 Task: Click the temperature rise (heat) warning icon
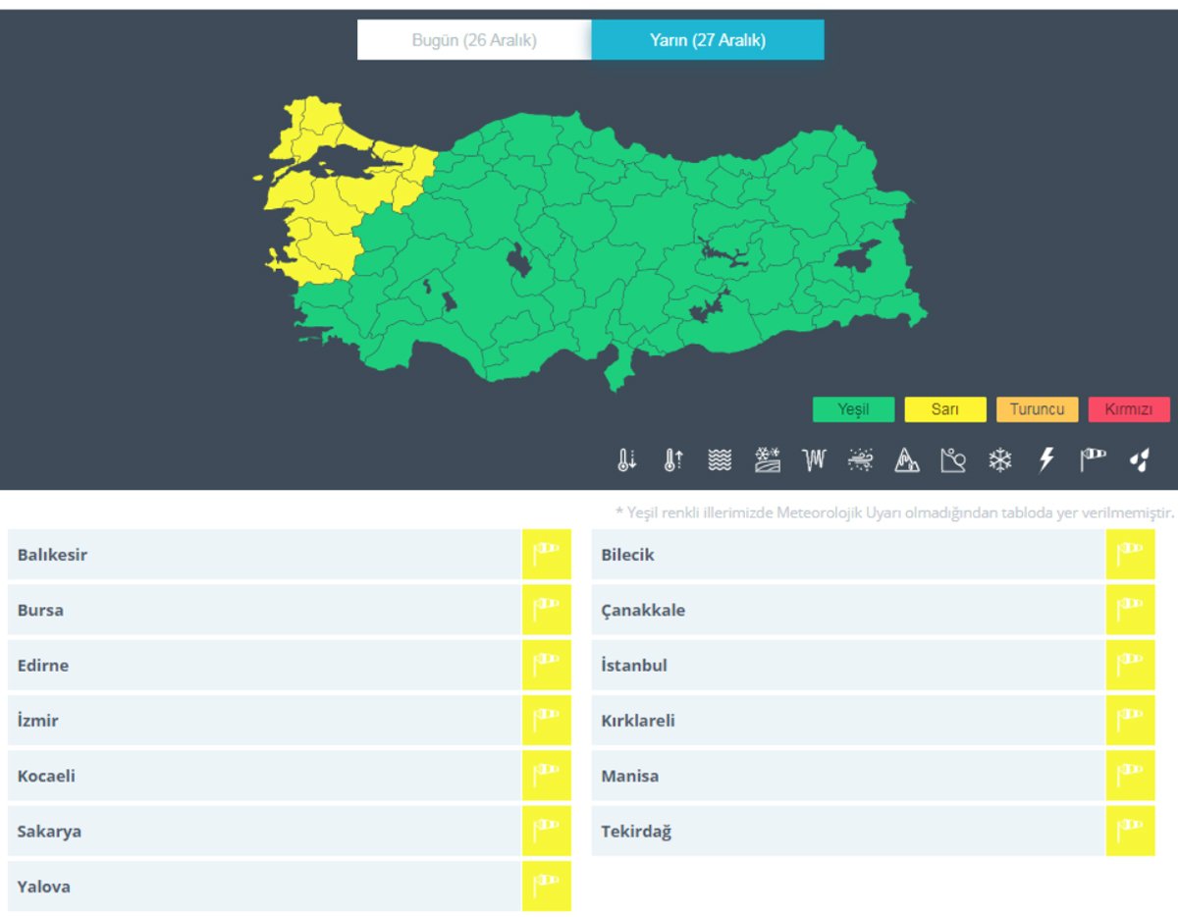[673, 459]
